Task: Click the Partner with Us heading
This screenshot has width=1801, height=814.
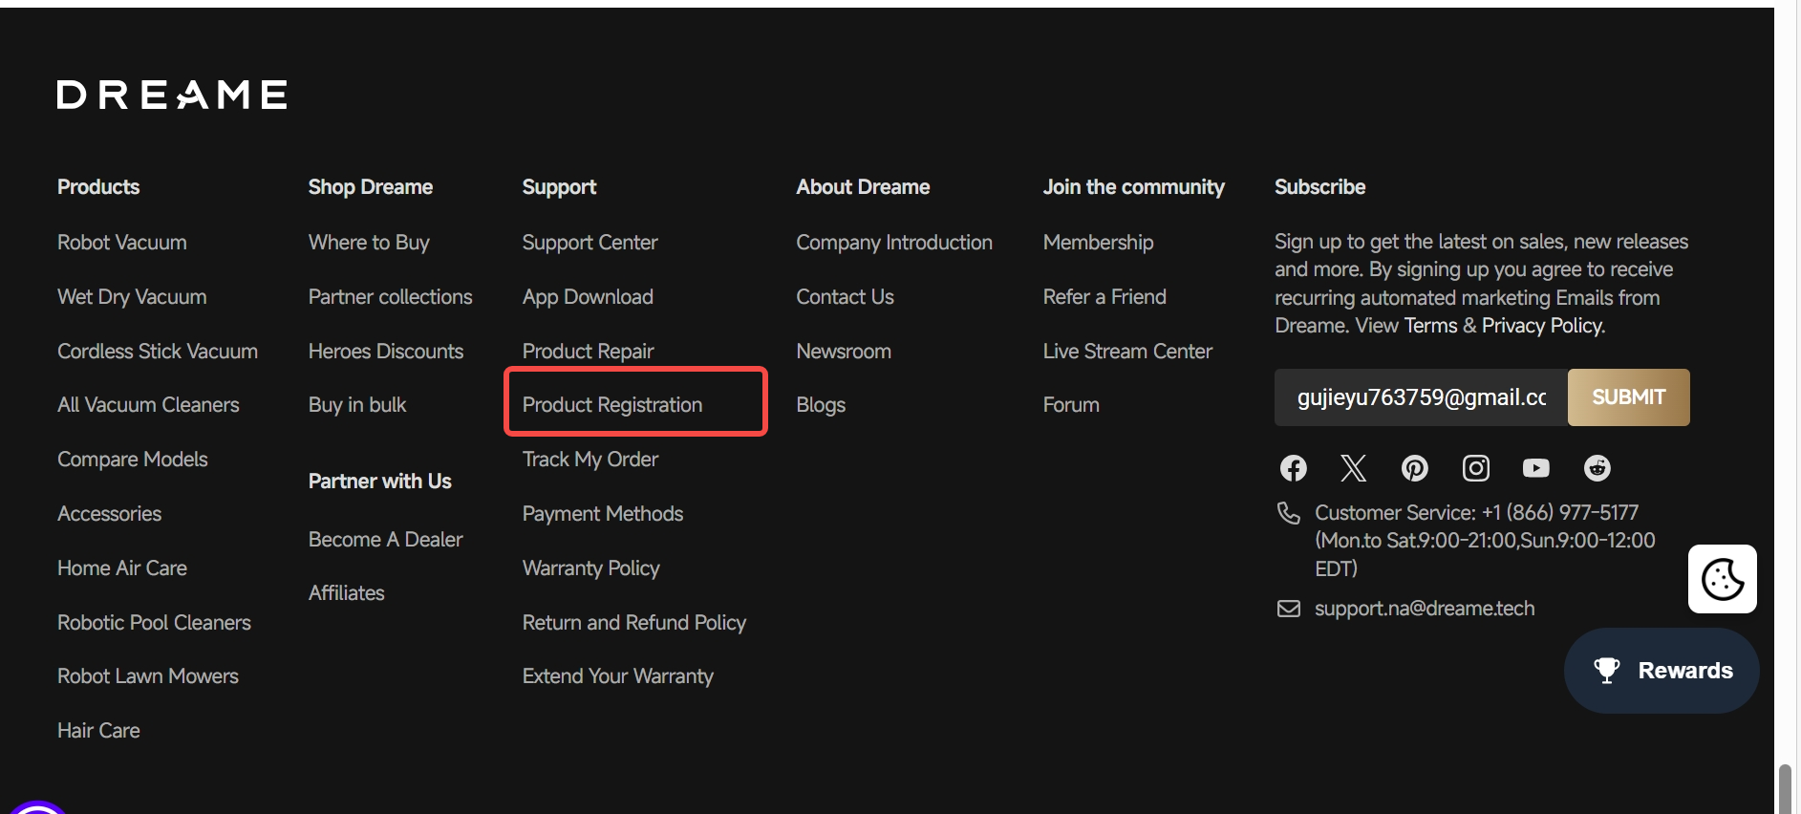Action: tap(379, 482)
